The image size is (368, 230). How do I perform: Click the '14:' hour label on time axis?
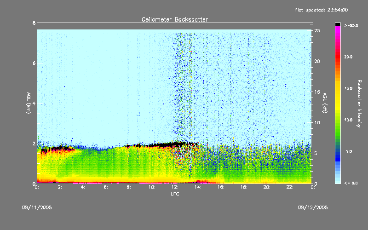198,187
